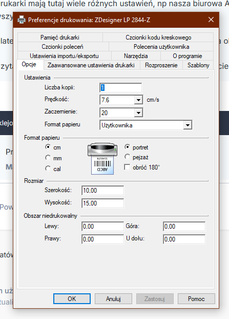Viewport: 229px width, 319px height.
Task: Click the label printer preview image
Action: pyautogui.click(x=102, y=159)
